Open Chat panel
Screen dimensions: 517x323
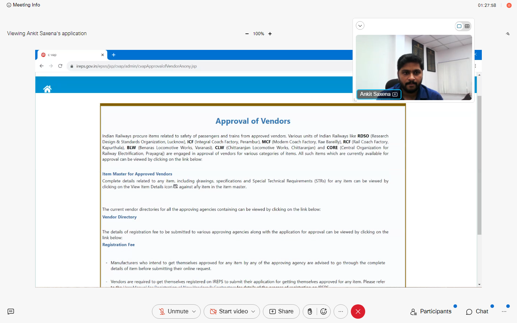pos(477,312)
